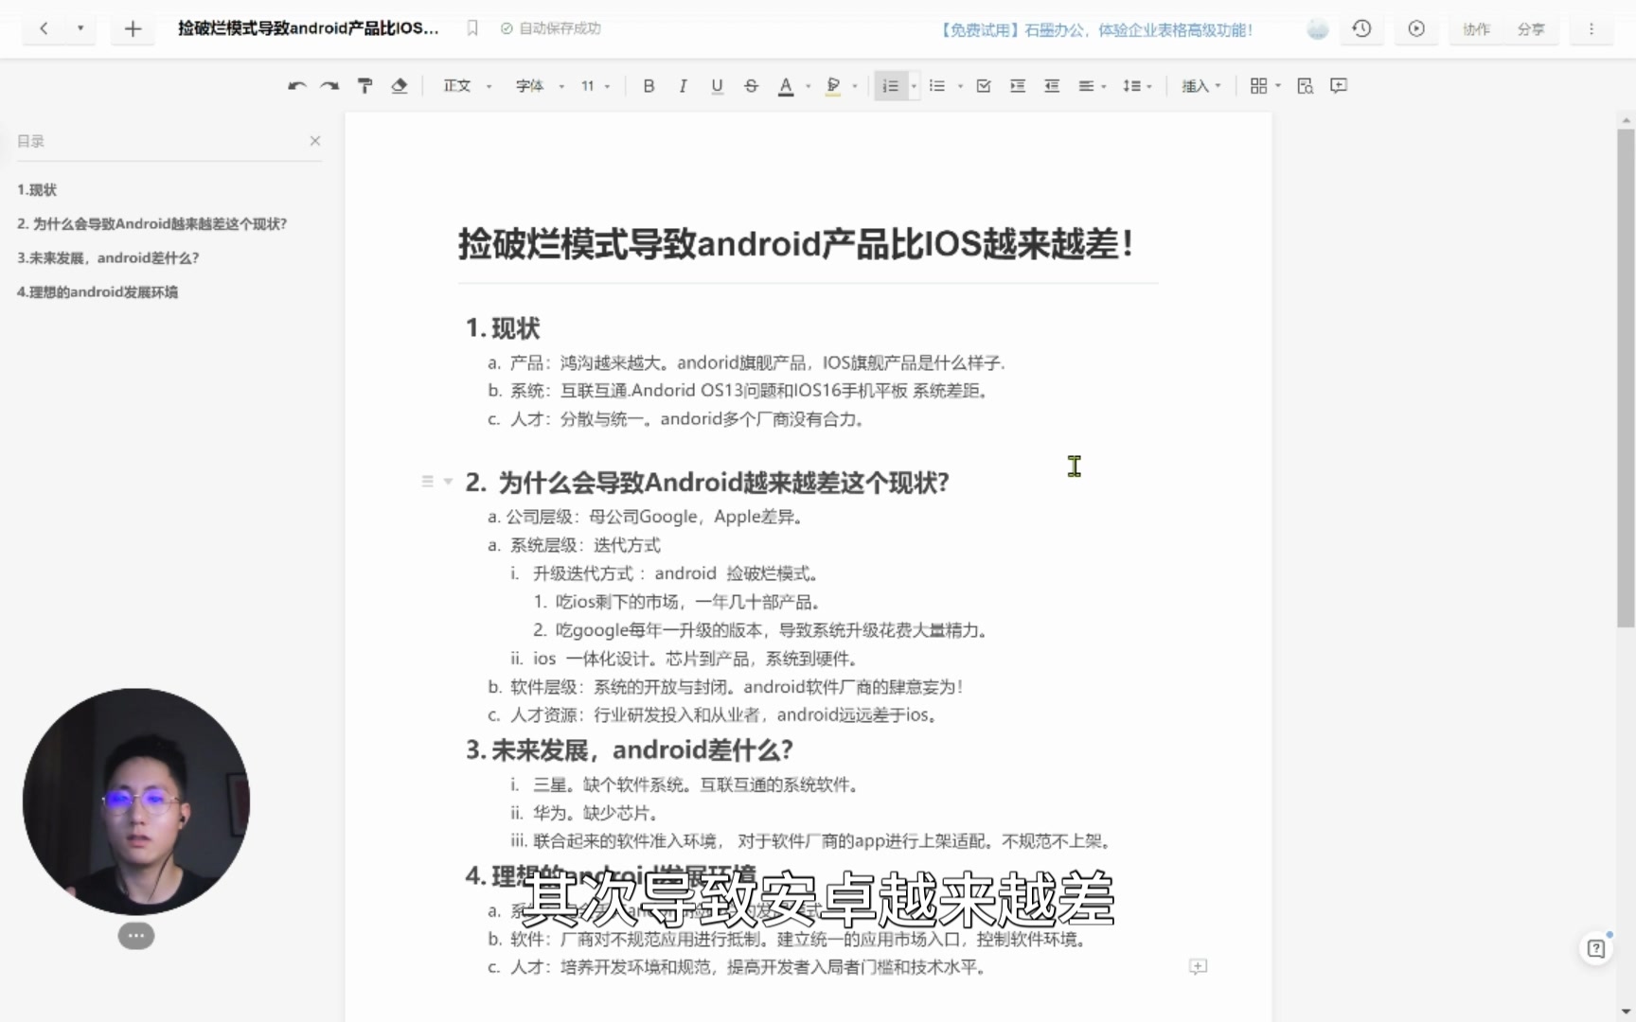Redo the last undone edit

[329, 86]
